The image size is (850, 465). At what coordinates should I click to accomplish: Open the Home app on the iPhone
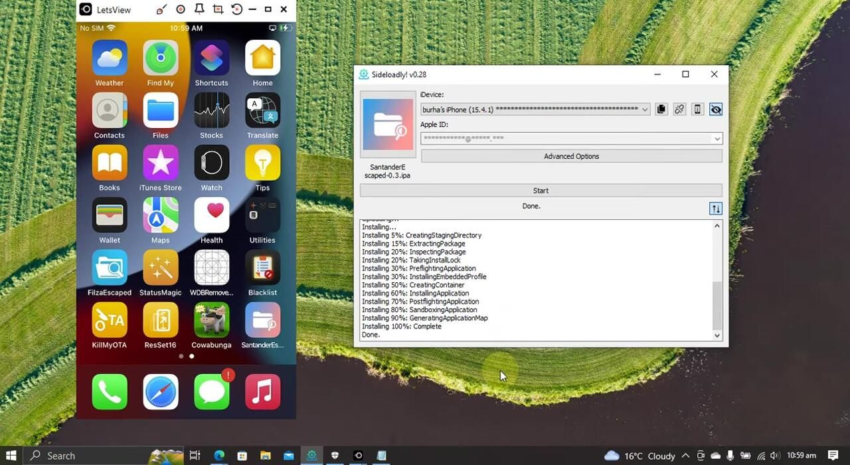(x=262, y=58)
